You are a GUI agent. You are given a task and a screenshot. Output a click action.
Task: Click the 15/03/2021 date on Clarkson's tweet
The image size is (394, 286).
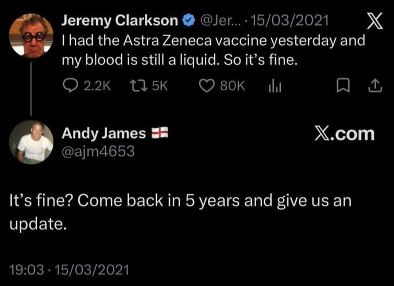click(x=290, y=21)
